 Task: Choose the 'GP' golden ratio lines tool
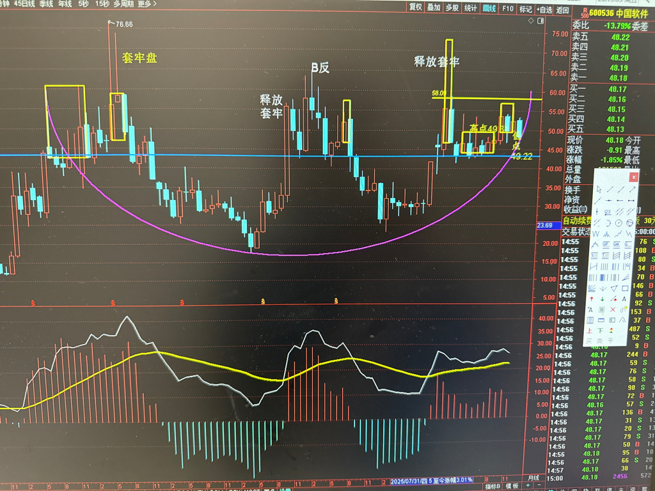tap(606, 244)
